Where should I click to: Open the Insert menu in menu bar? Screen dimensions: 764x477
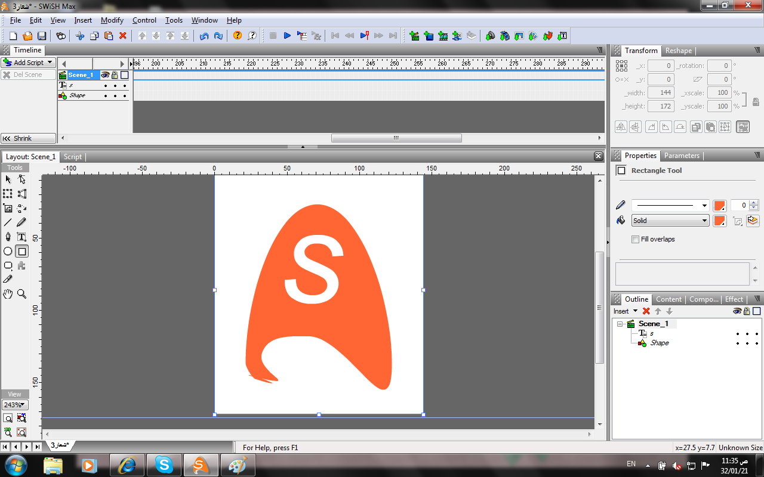coord(83,20)
